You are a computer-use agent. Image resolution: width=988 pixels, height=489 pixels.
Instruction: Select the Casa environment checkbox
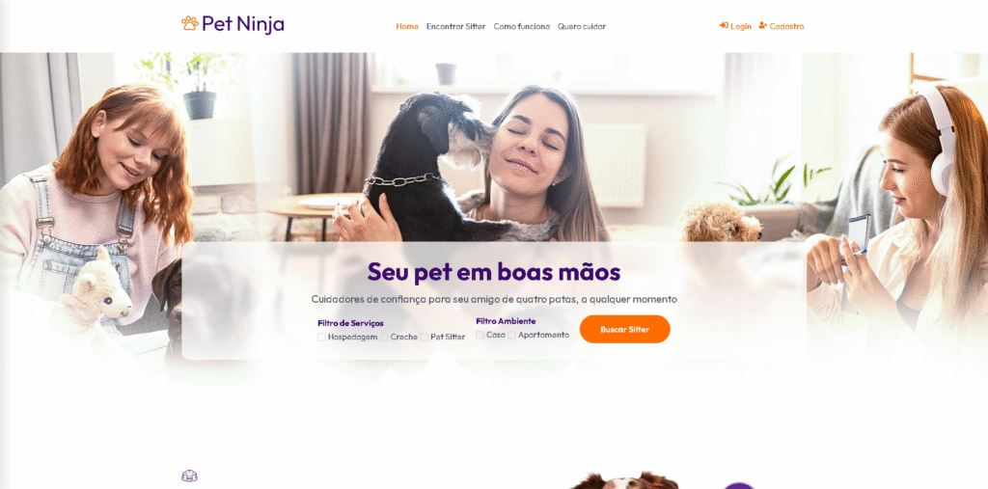tap(480, 336)
